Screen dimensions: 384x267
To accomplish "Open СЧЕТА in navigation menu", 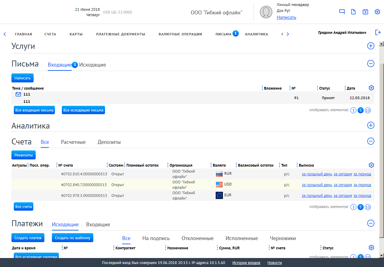I will tap(50, 34).
